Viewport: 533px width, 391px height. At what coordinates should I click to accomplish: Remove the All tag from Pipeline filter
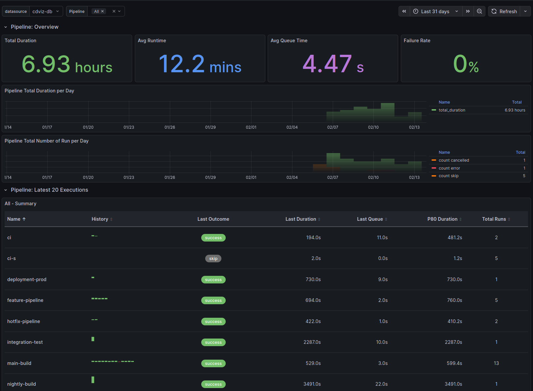pos(103,11)
